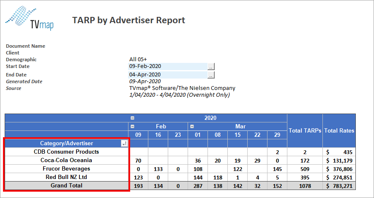Select the Total TARPs column header

pyautogui.click(x=305, y=130)
